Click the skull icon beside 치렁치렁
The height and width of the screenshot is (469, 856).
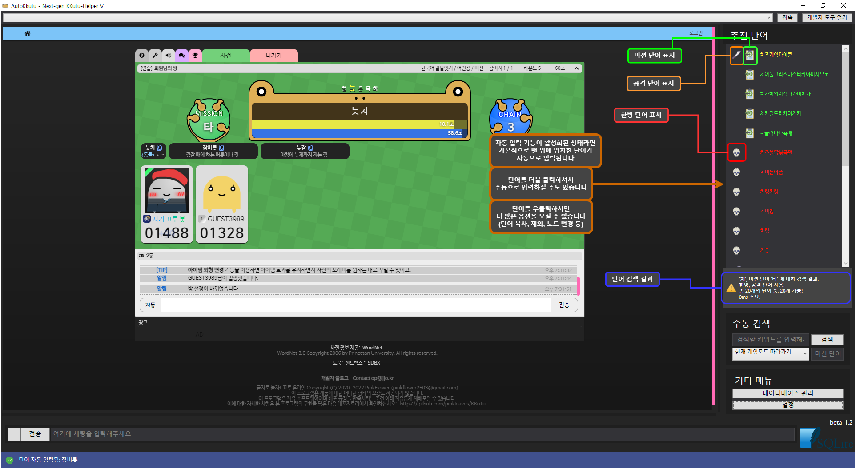pos(736,192)
